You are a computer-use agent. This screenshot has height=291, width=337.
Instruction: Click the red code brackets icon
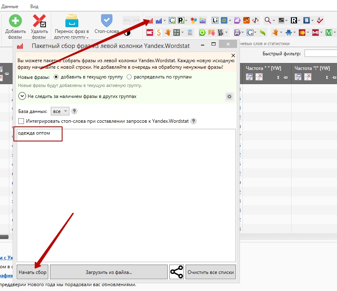pyautogui.click(x=255, y=20)
